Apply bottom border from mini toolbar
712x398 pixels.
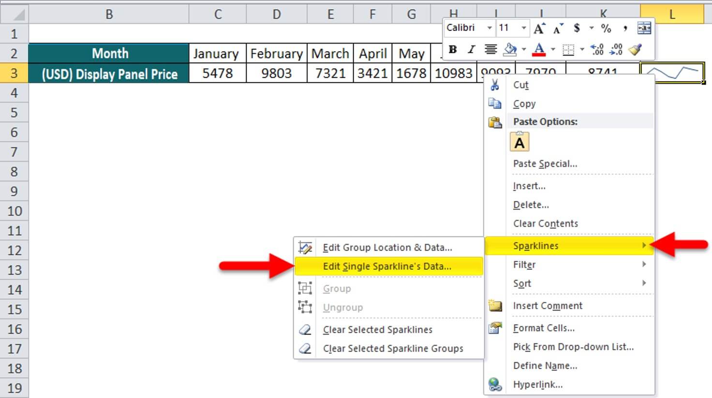[568, 49]
